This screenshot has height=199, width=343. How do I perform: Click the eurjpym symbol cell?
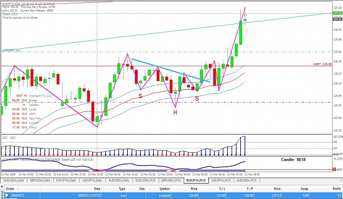pos(165,196)
